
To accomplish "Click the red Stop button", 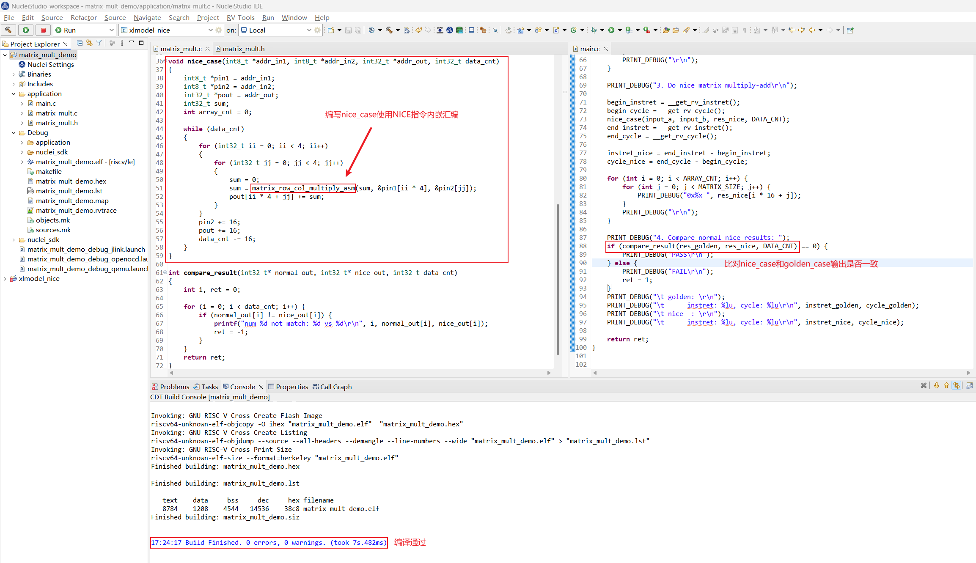I will pos(43,30).
